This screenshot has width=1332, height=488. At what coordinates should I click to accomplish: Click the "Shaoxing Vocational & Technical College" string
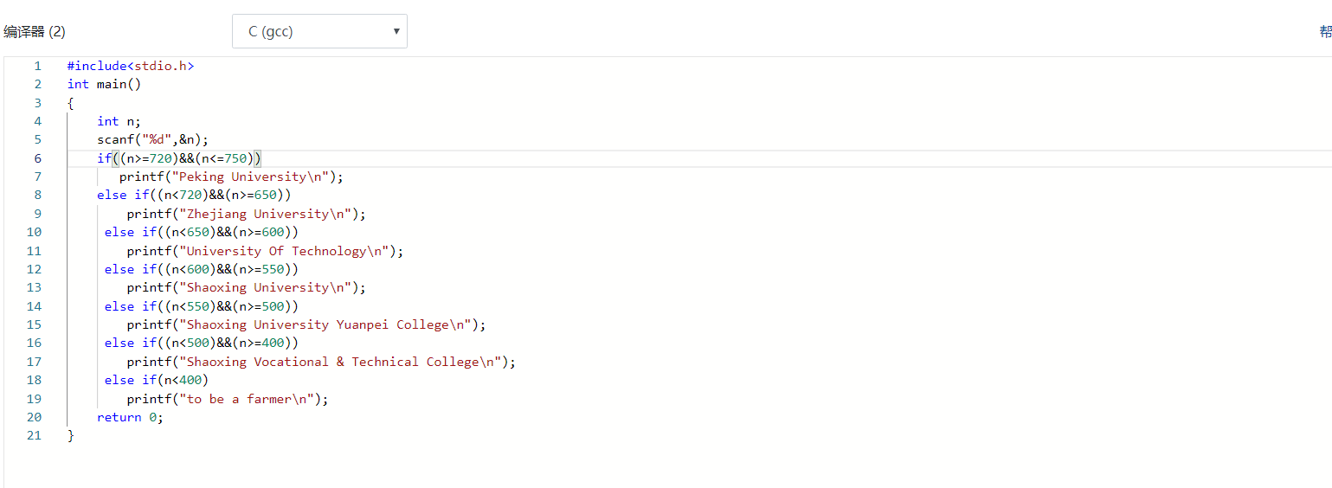pos(343,362)
